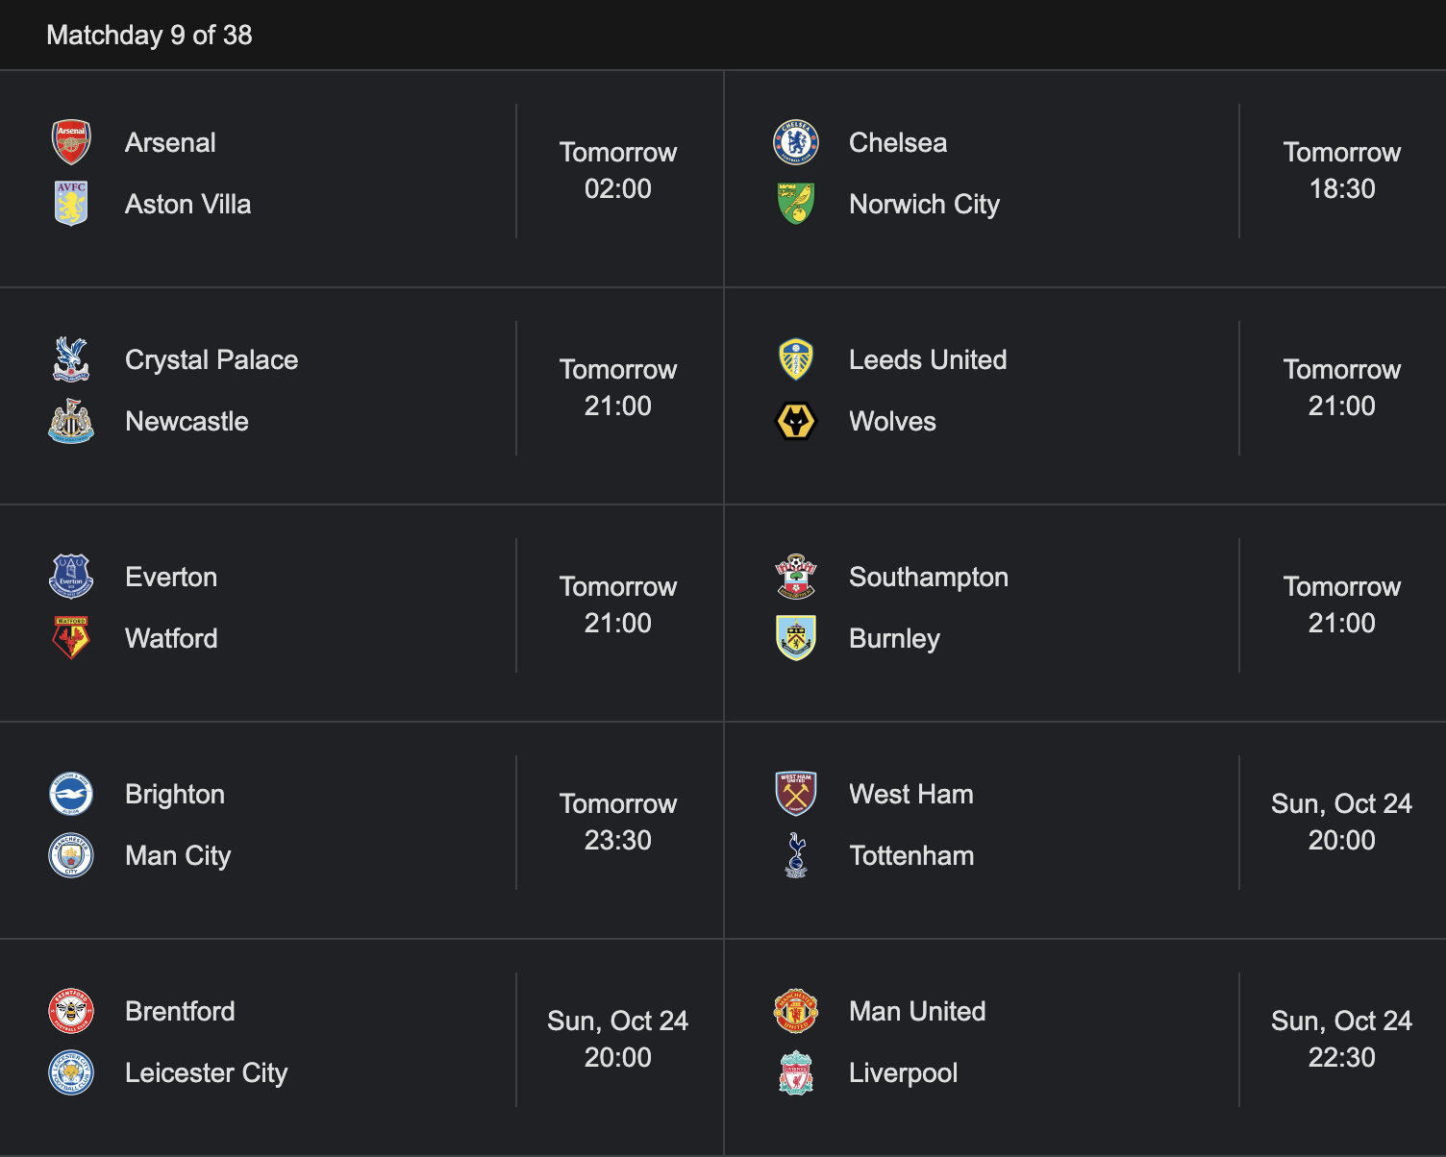Image resolution: width=1446 pixels, height=1157 pixels.
Task: Select the Chelsea club badge
Action: [x=796, y=142]
